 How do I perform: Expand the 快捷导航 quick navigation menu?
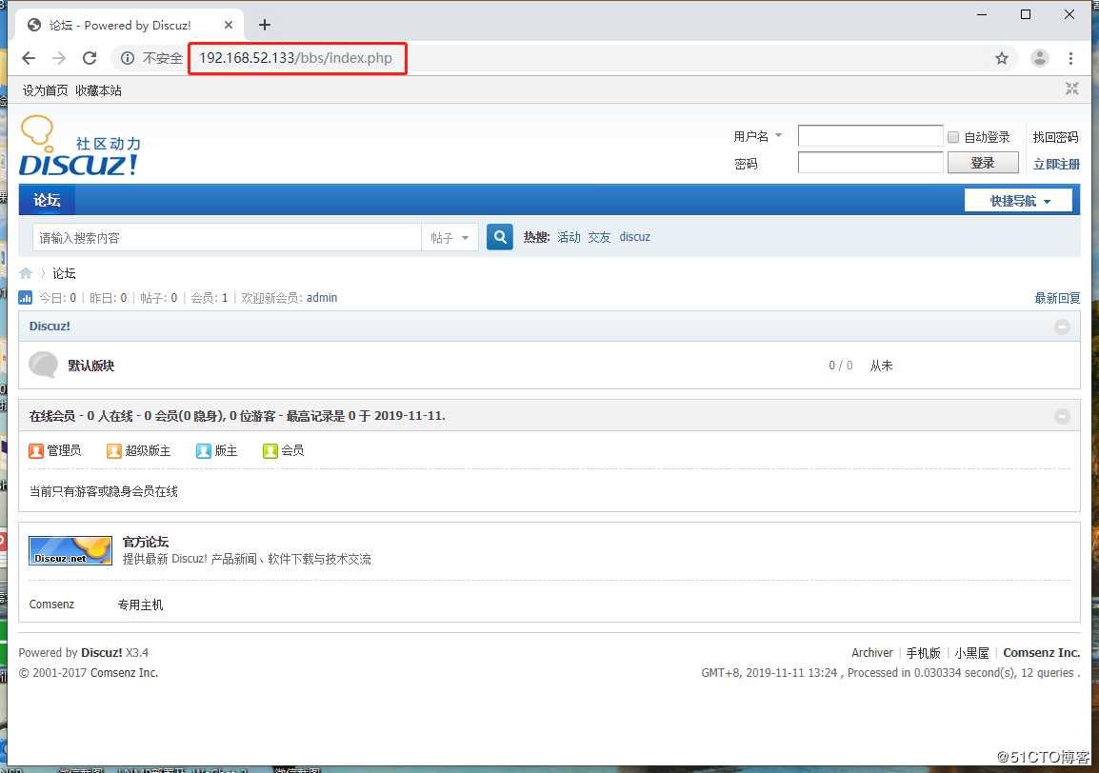(1018, 201)
